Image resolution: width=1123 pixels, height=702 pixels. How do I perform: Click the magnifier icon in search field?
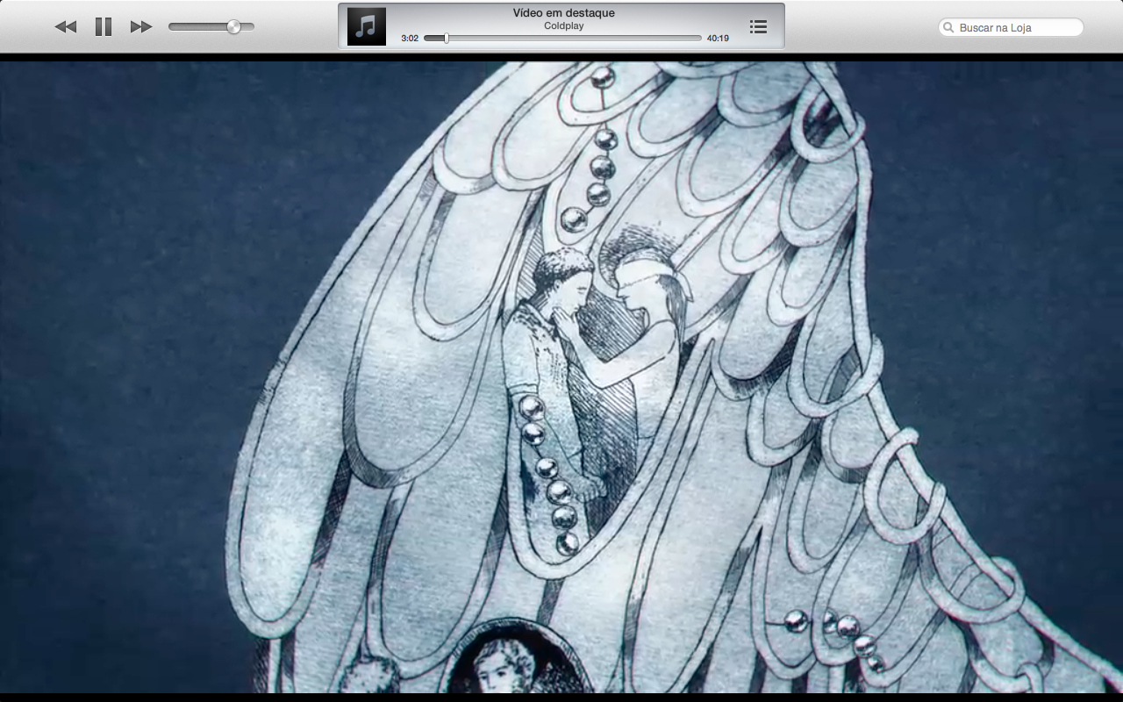point(948,27)
